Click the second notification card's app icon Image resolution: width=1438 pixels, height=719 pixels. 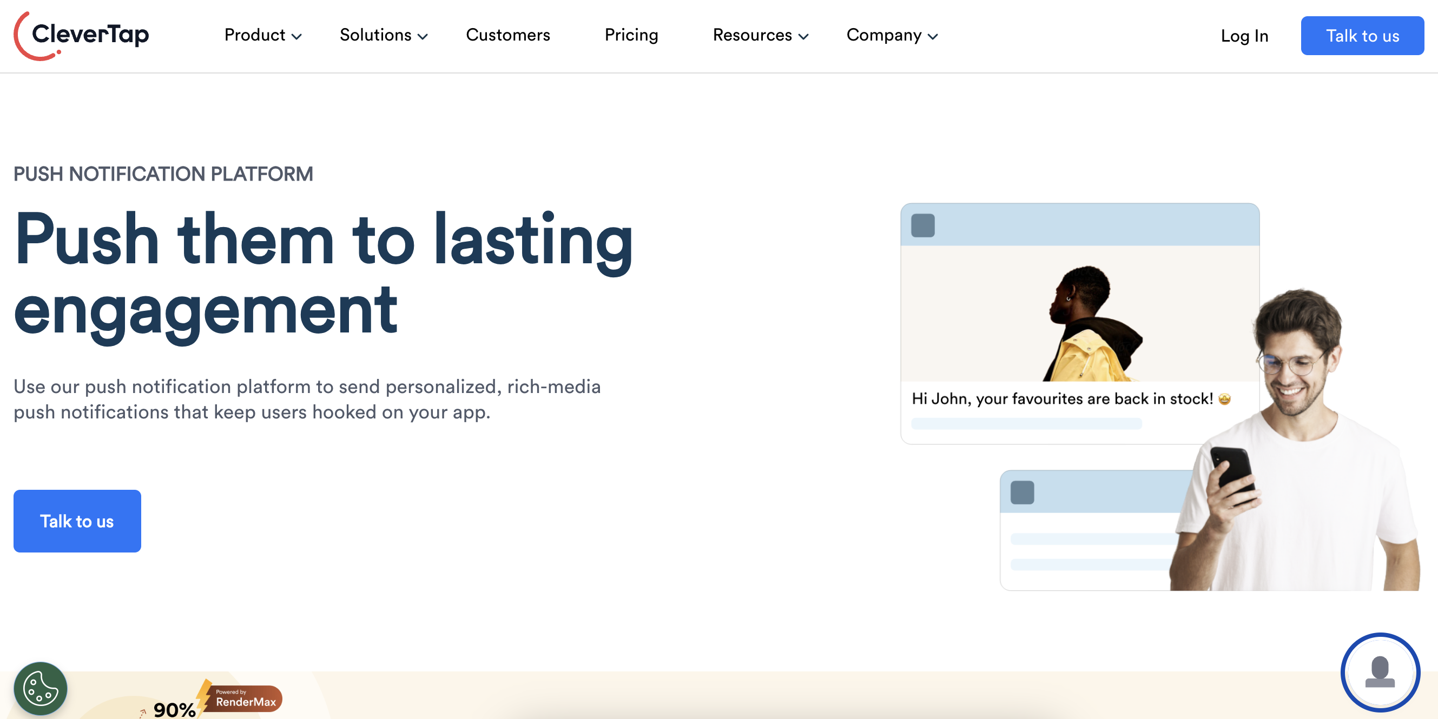(1021, 492)
